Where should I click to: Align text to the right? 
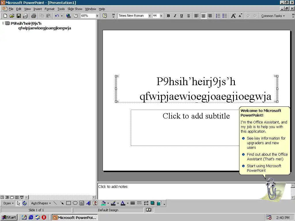pyautogui.click(x=210, y=16)
